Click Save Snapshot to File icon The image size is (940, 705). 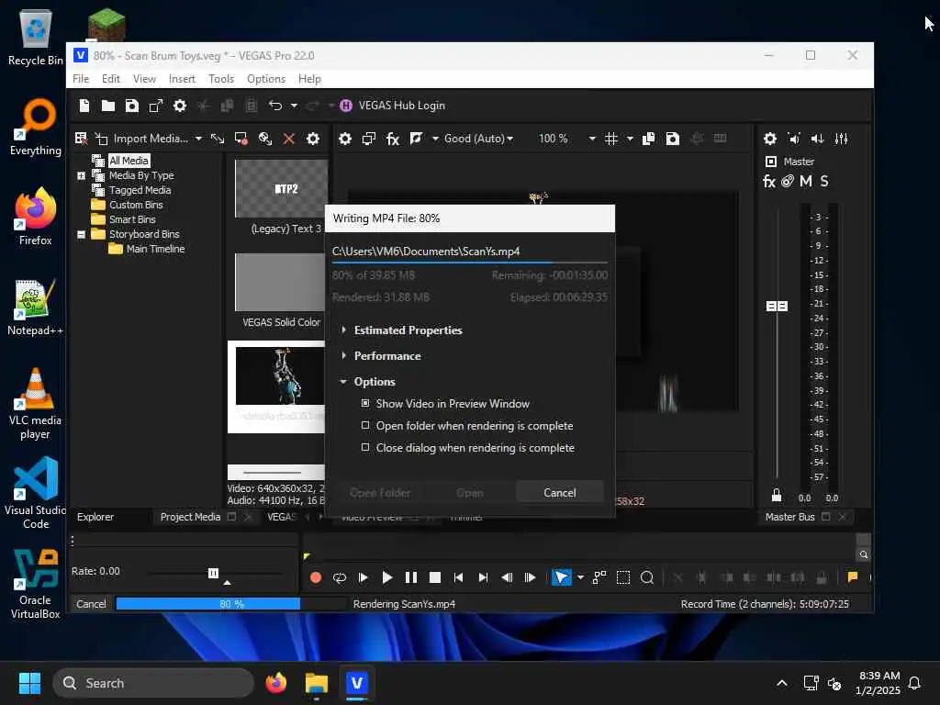[673, 139]
